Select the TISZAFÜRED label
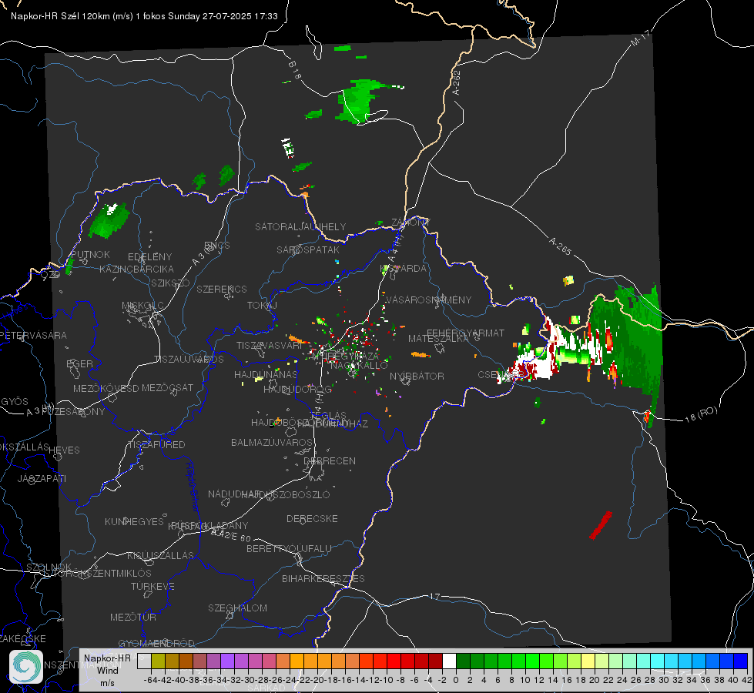 (x=156, y=445)
